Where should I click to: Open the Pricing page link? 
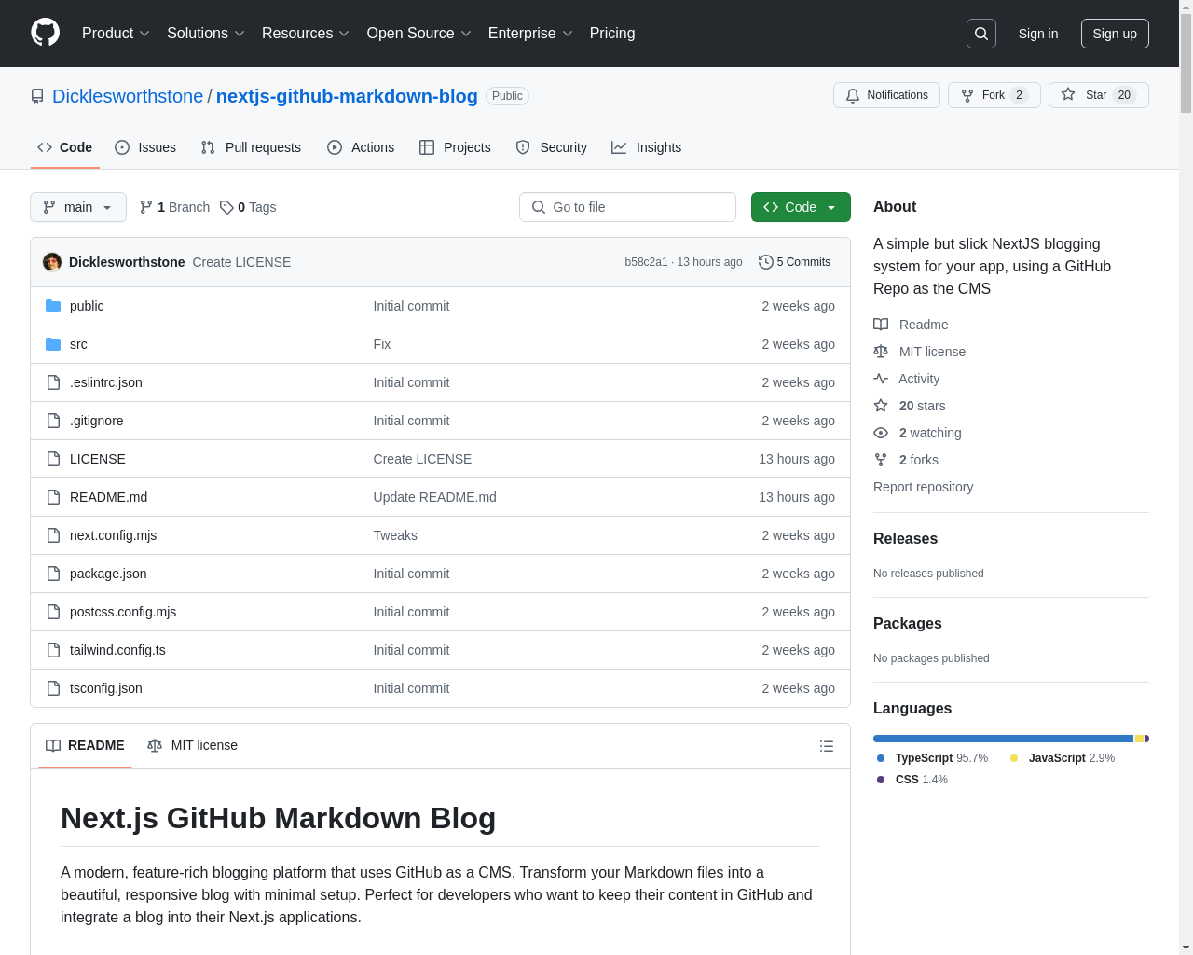pos(612,34)
